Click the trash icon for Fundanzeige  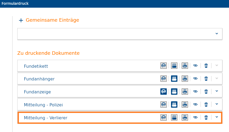[x=206, y=92]
